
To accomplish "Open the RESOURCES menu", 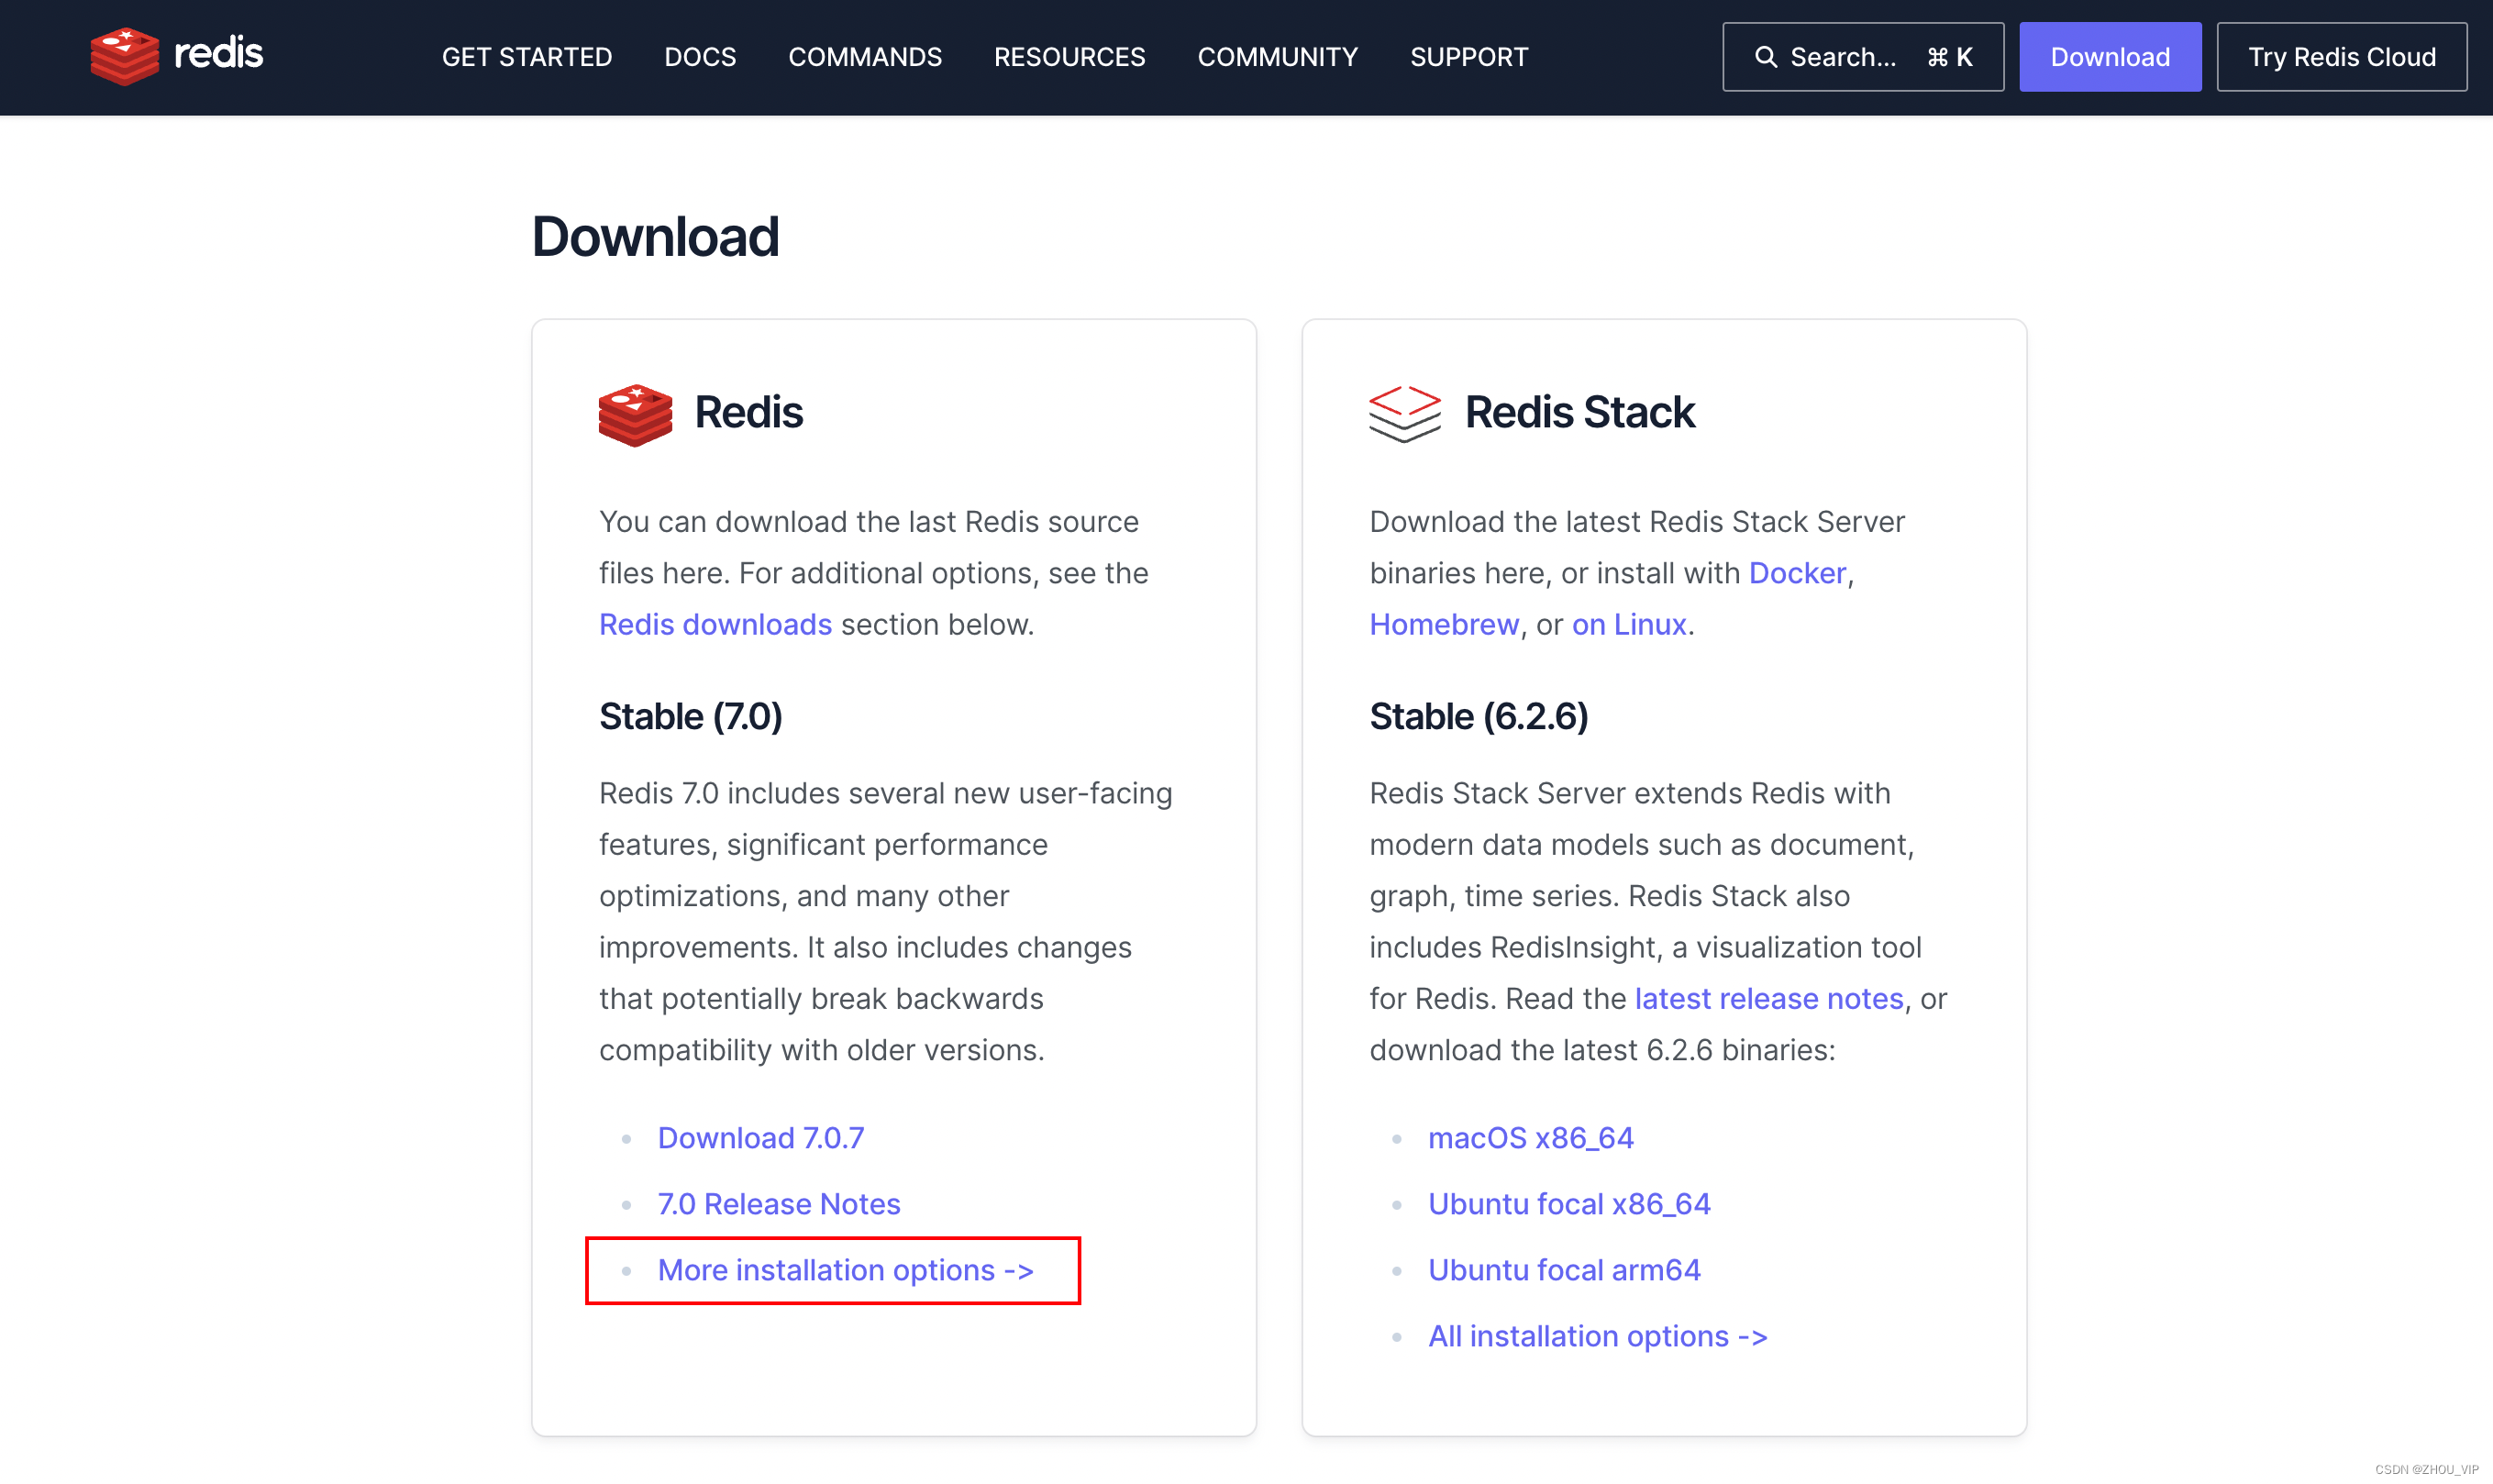I will click(1069, 57).
